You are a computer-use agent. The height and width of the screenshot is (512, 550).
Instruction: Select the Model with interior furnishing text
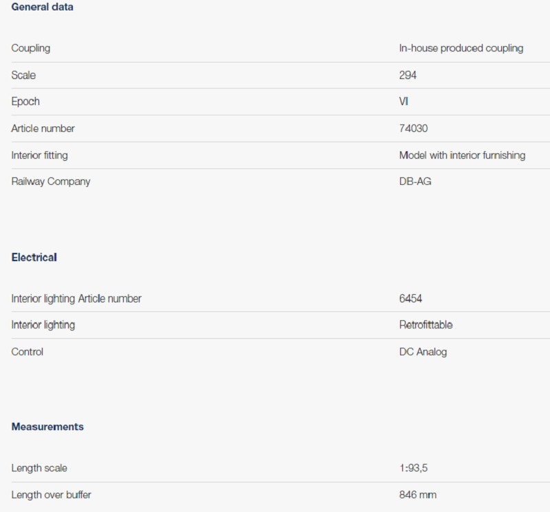(x=462, y=155)
